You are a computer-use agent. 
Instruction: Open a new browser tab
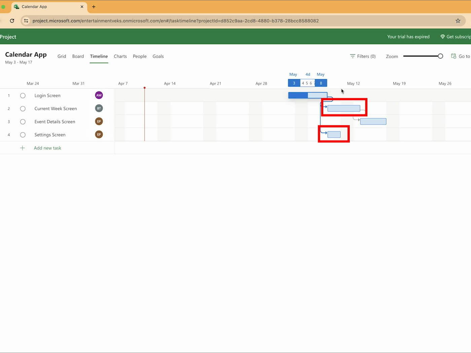94,7
